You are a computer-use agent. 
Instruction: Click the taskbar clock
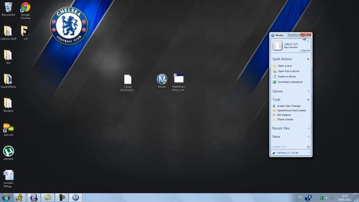point(344,198)
